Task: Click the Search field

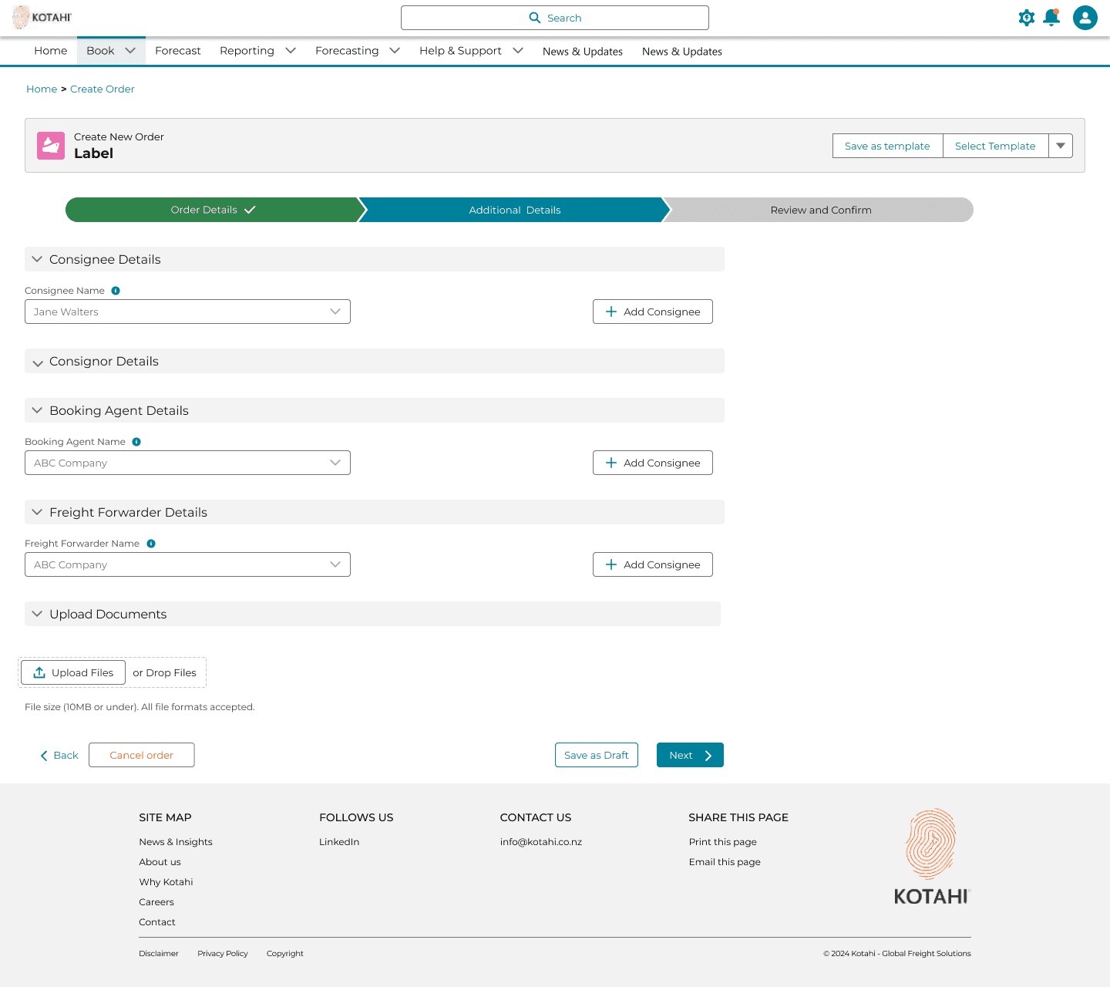Action: 555,18
